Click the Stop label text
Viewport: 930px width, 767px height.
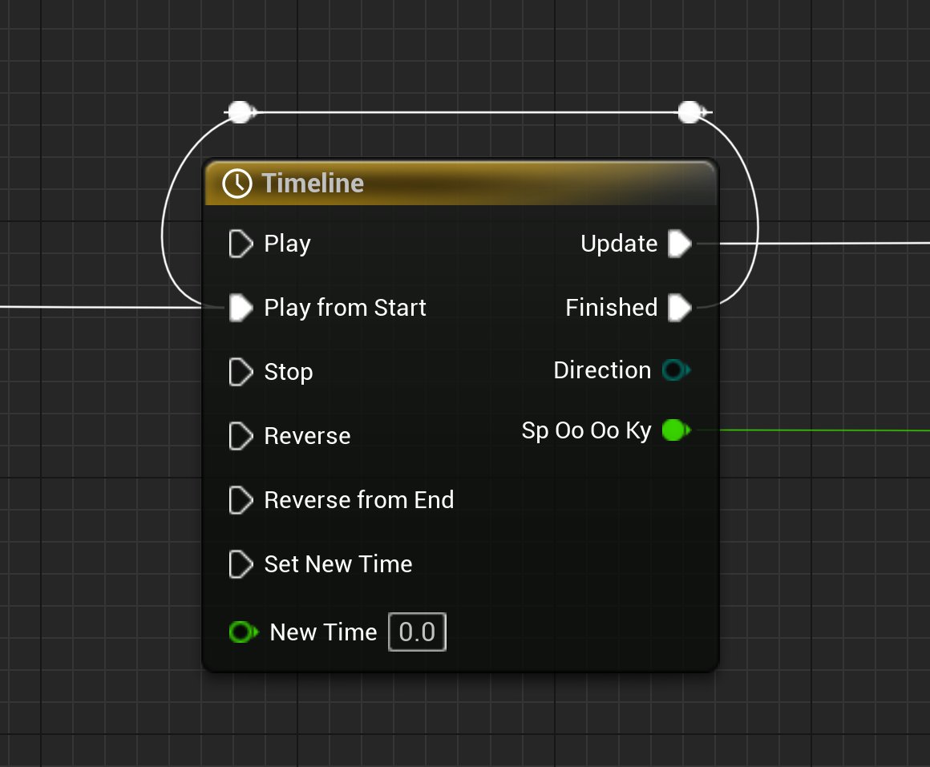(x=289, y=372)
